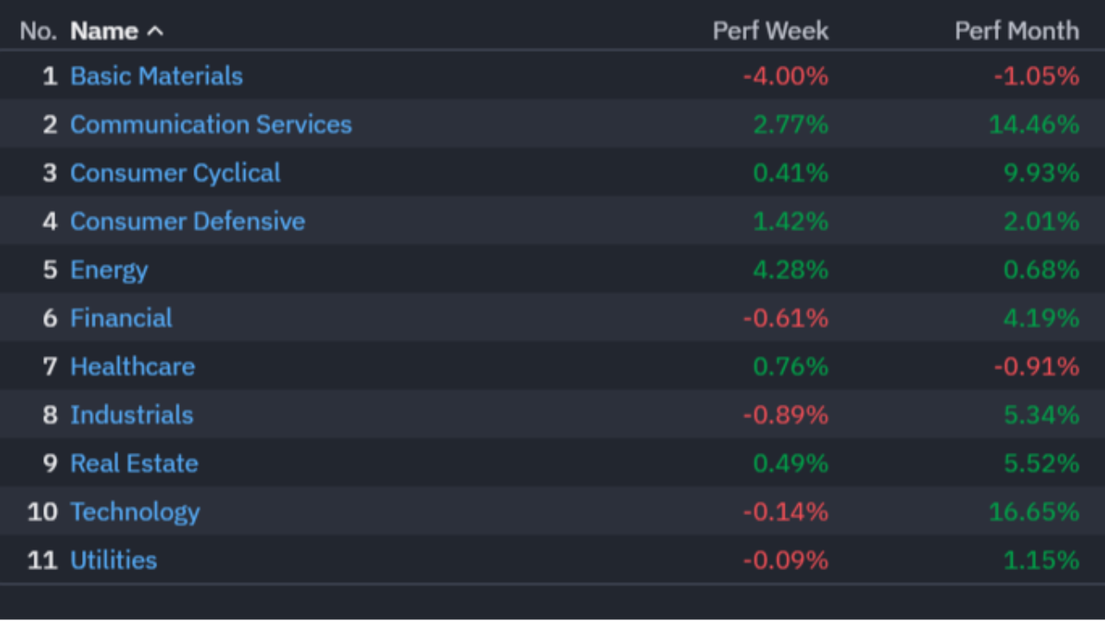Click Basic Materials' -4.00% weekly value

pos(786,76)
